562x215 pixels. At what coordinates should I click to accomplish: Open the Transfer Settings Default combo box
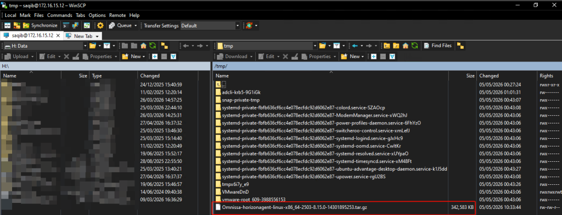click(x=210, y=25)
